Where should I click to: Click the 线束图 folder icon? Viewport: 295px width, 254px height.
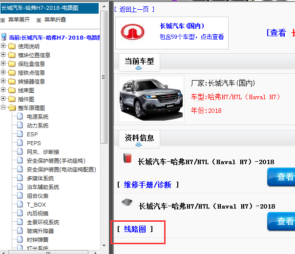click(x=12, y=90)
